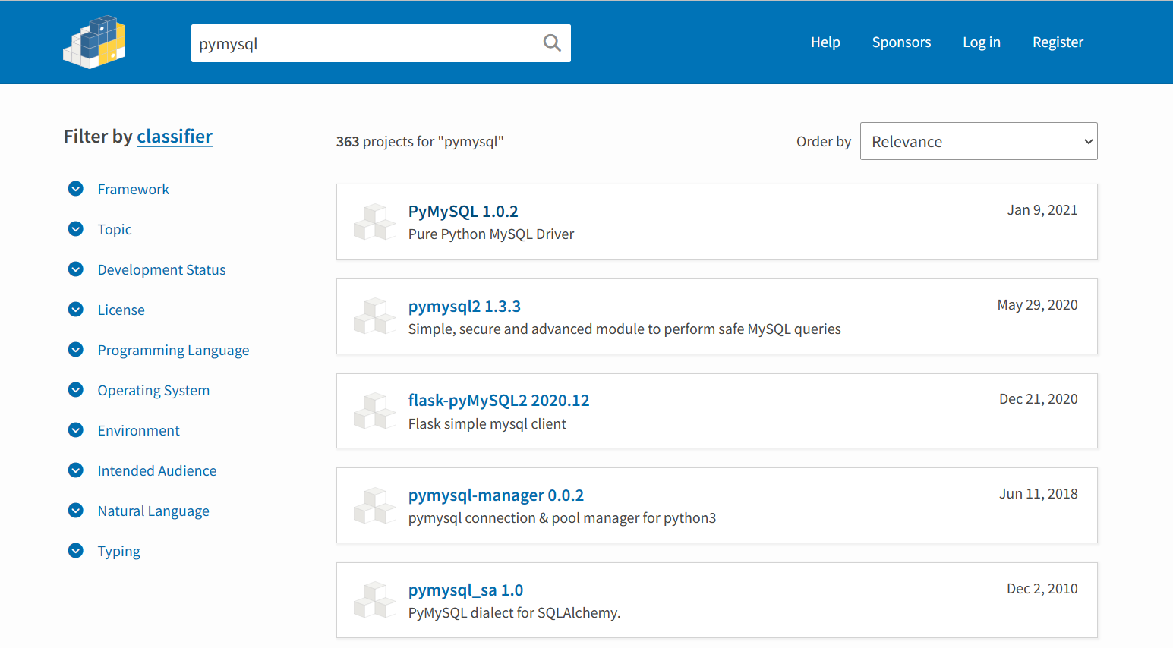
Task: Click the cube icon next to pymysql_sa
Action: [374, 600]
